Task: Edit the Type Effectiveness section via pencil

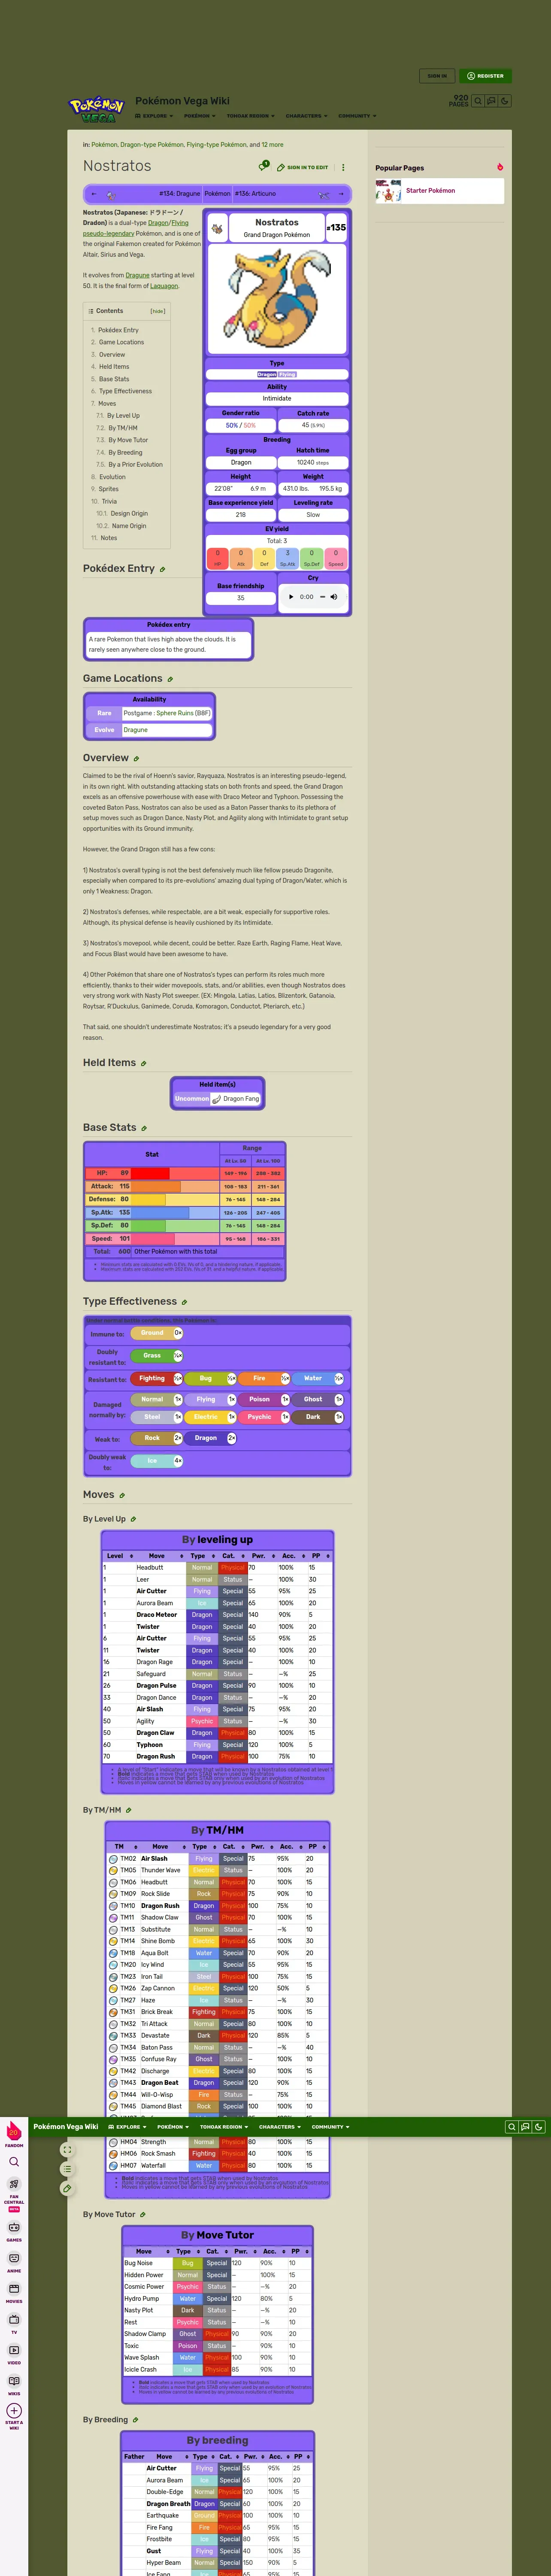Action: click(185, 1302)
